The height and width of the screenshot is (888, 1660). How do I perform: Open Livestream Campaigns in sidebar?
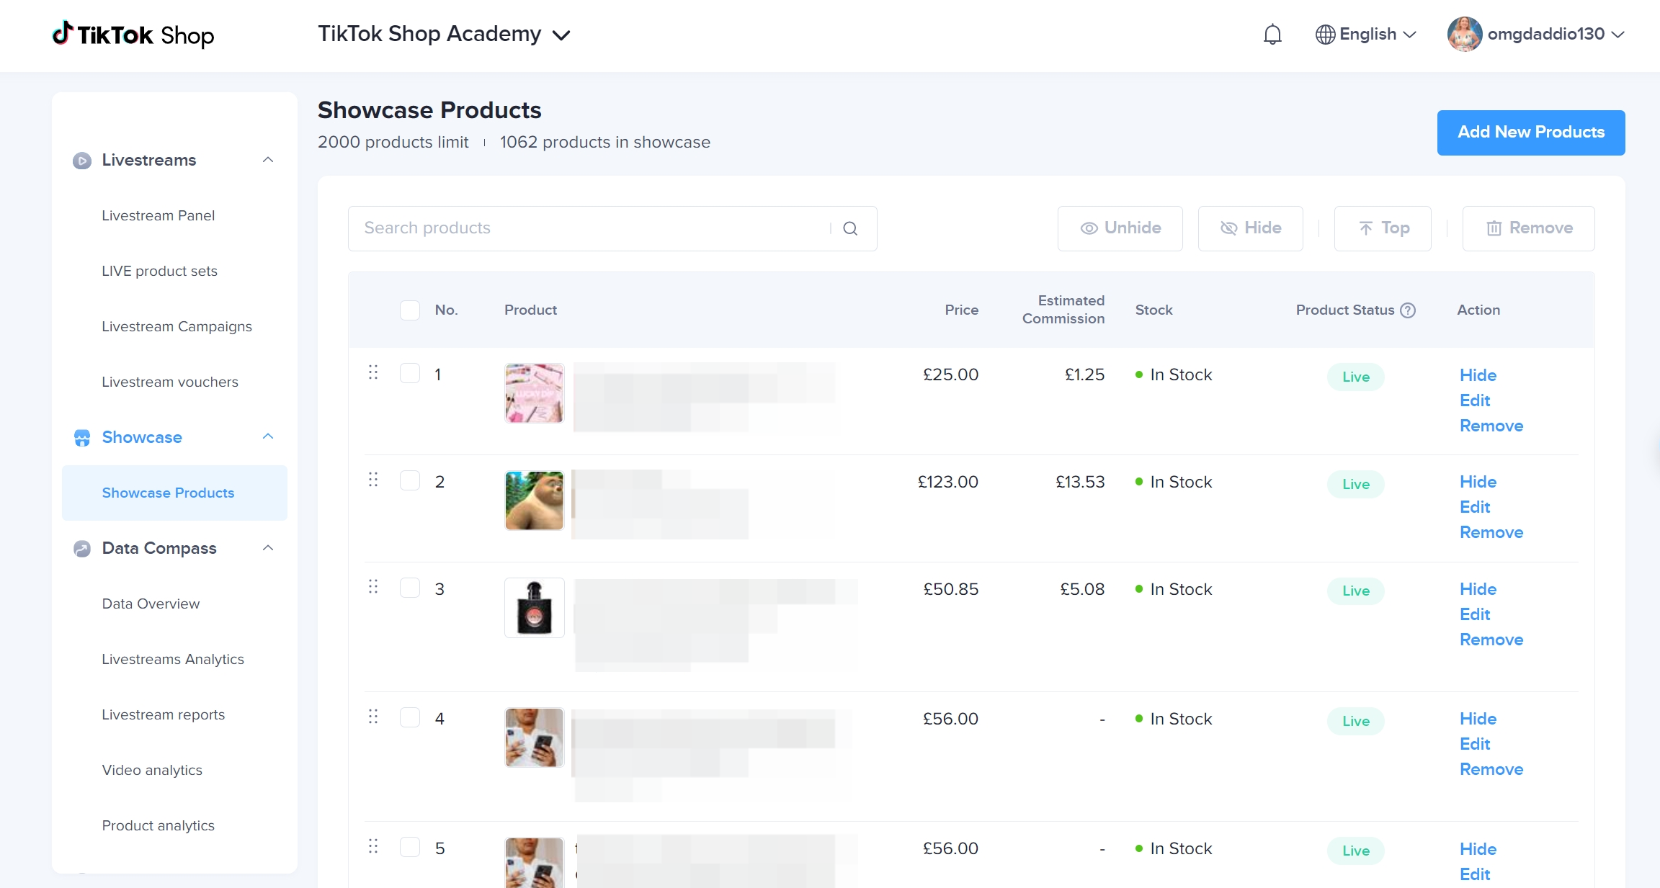pyautogui.click(x=177, y=326)
